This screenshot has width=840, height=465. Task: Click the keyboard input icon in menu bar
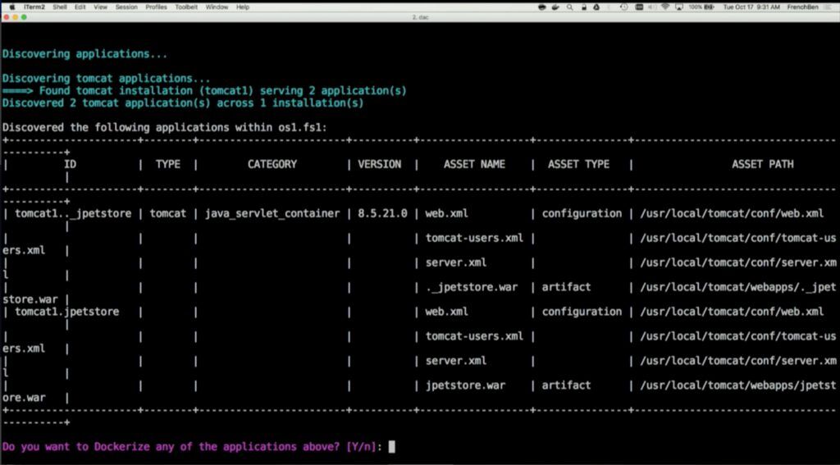pos(639,7)
